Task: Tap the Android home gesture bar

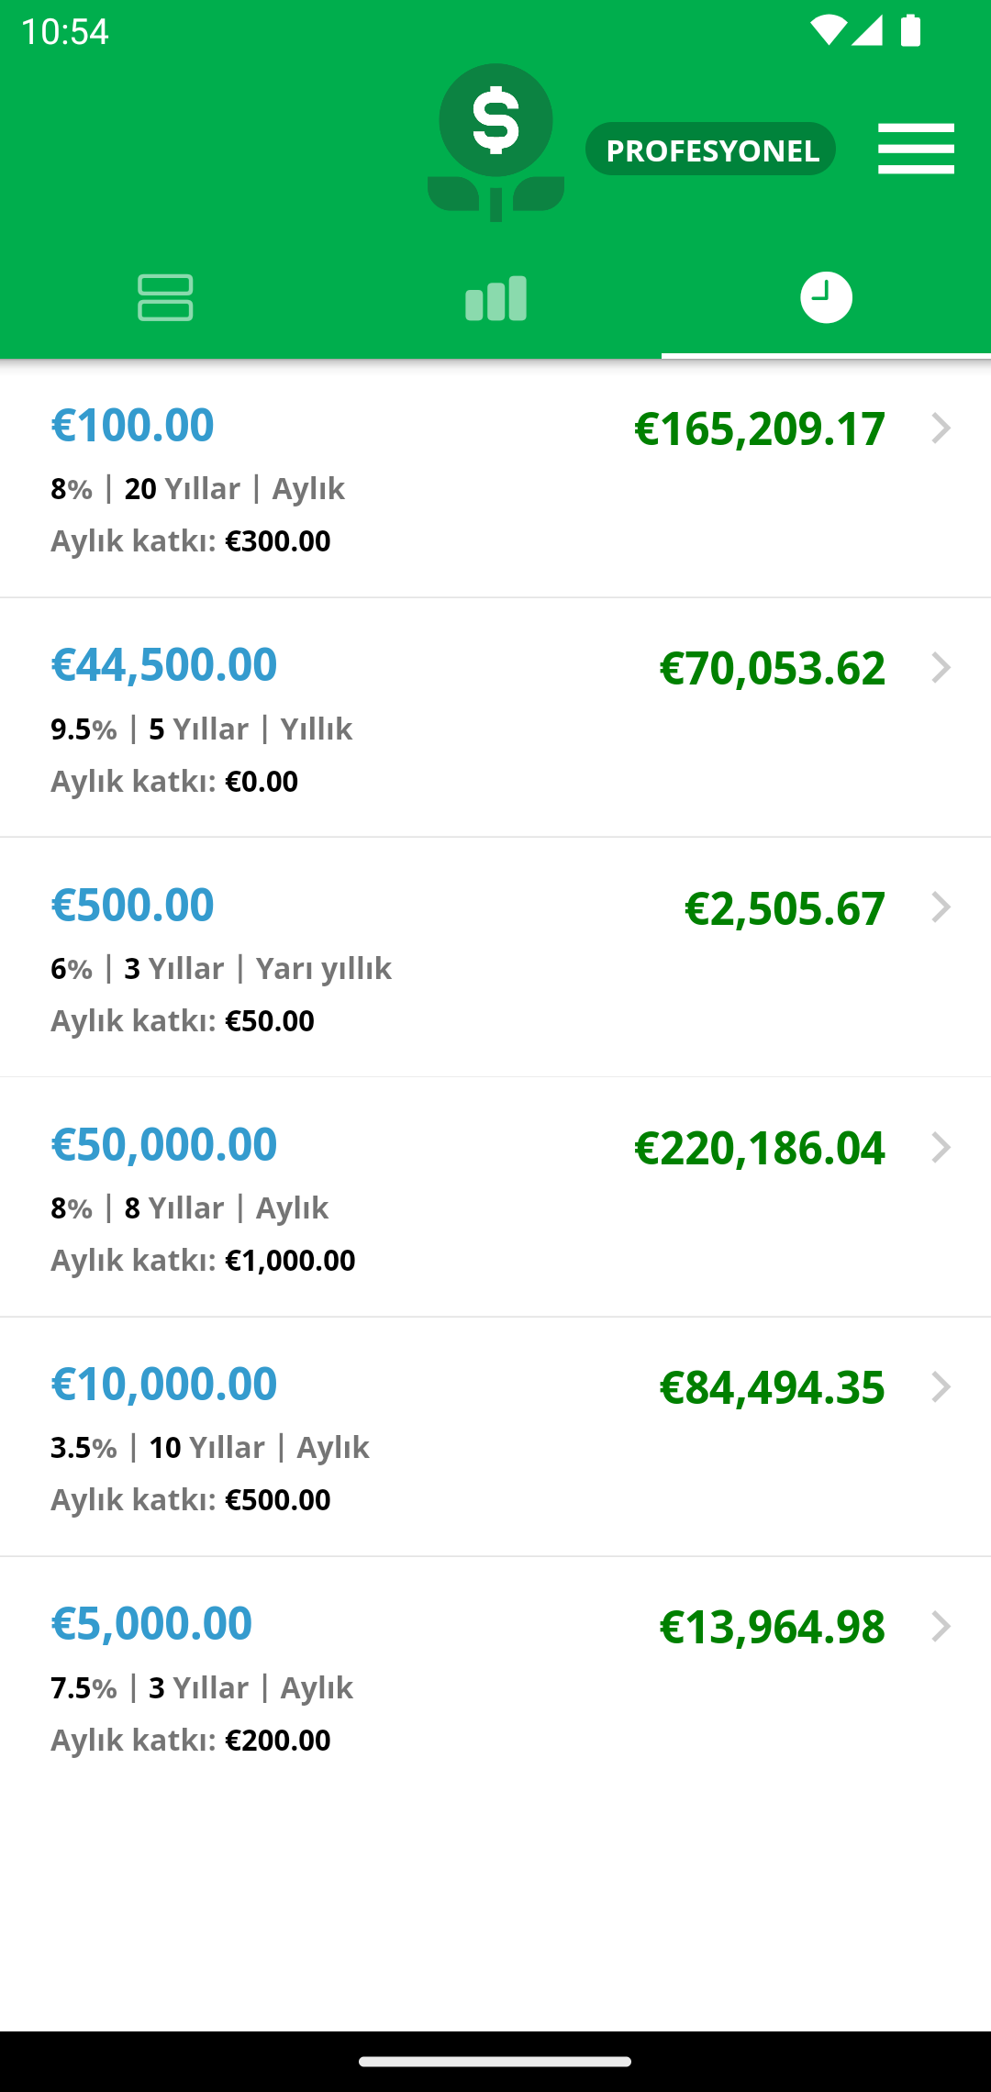Action: pyautogui.click(x=495, y=2061)
